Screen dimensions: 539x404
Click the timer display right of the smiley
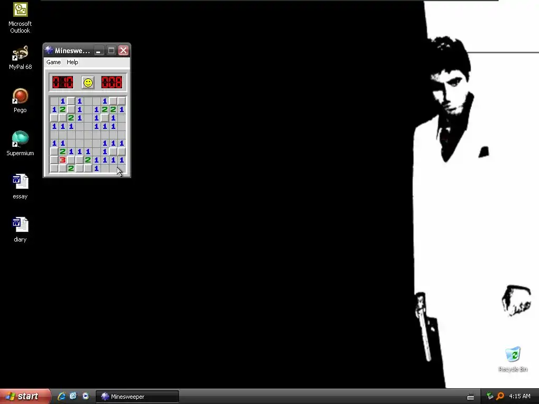[x=112, y=83]
